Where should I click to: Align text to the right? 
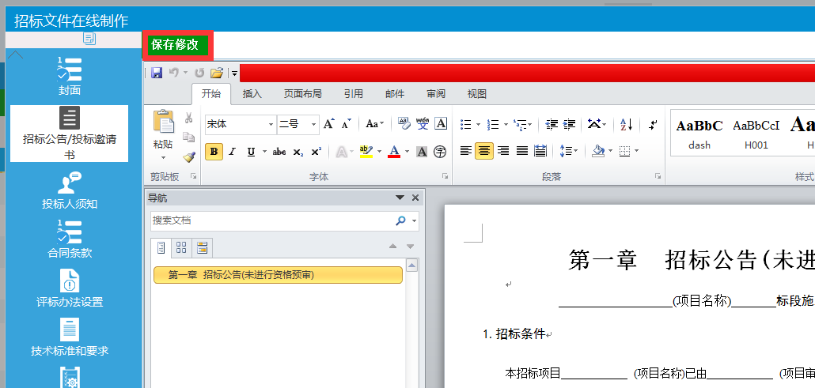point(503,151)
